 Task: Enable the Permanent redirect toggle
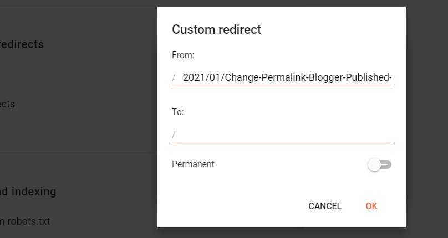(x=380, y=164)
